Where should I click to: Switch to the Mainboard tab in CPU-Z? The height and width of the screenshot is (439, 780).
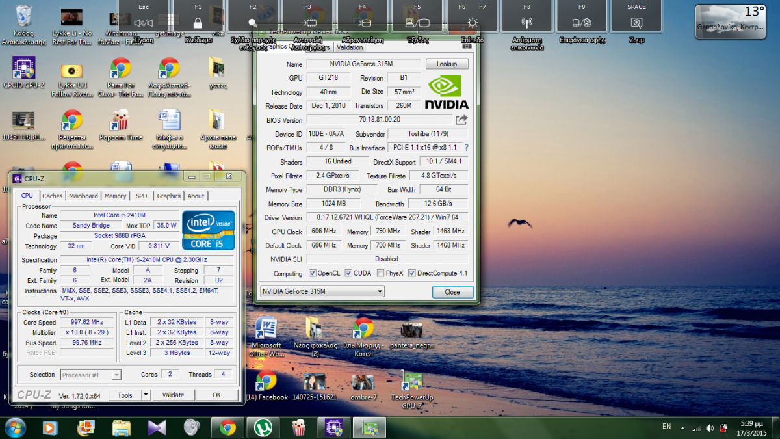click(x=83, y=196)
